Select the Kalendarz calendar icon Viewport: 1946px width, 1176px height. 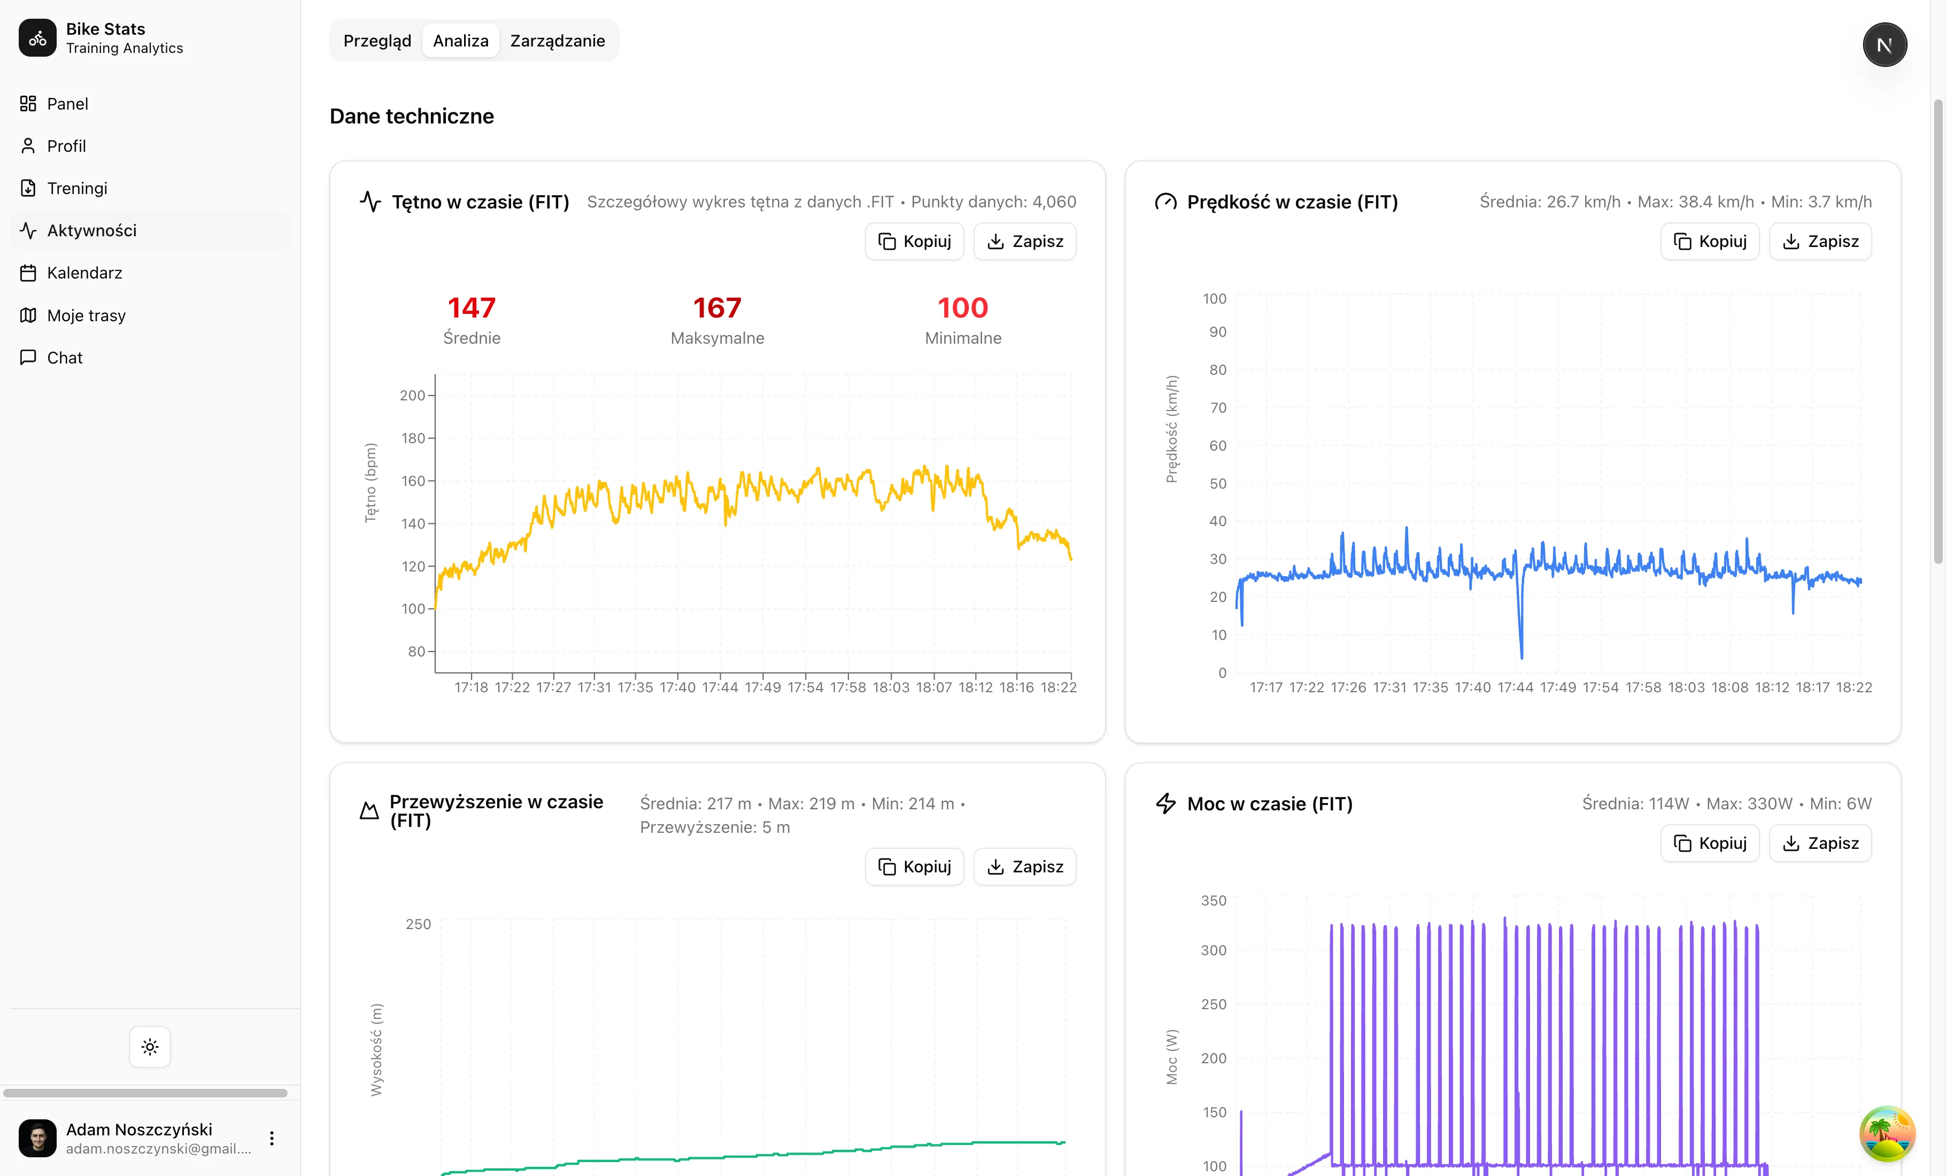[28, 273]
